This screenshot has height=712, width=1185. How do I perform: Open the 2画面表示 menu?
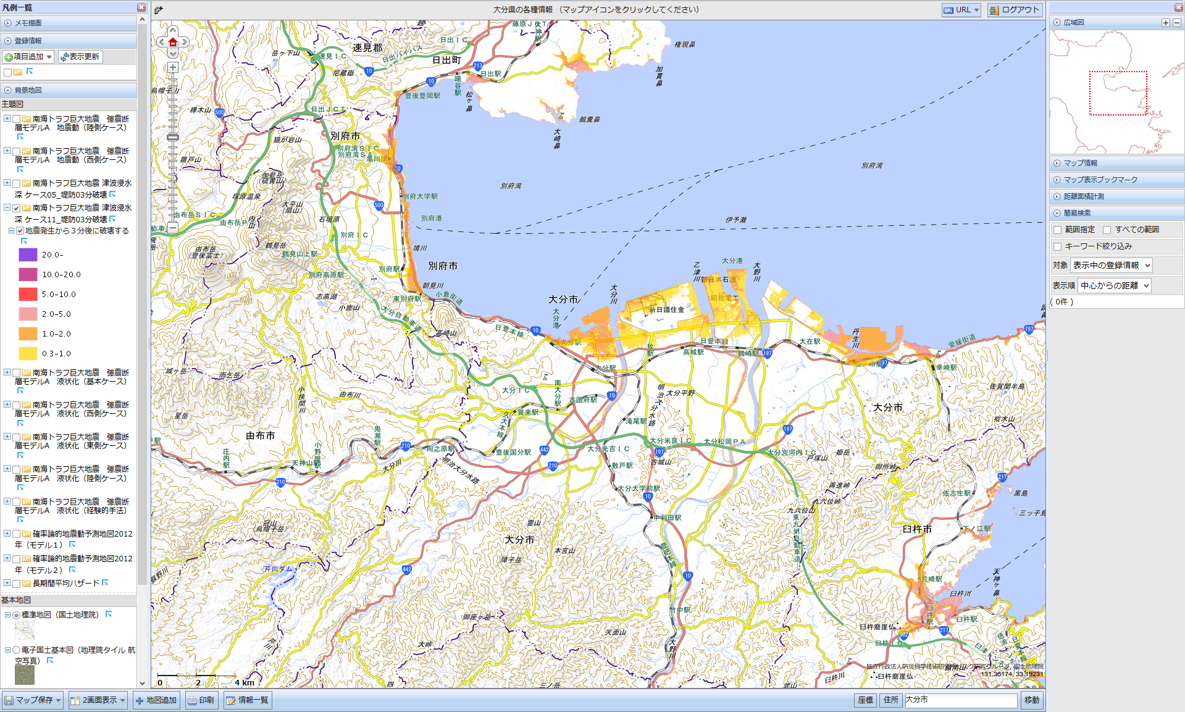[98, 700]
